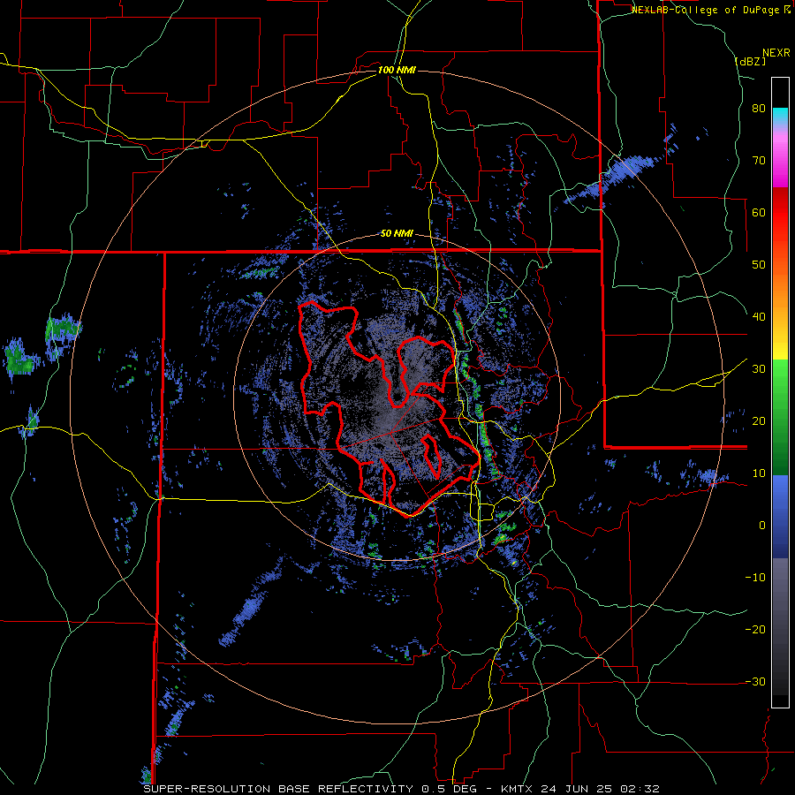Click the "KMTX" station identifier

point(517,789)
